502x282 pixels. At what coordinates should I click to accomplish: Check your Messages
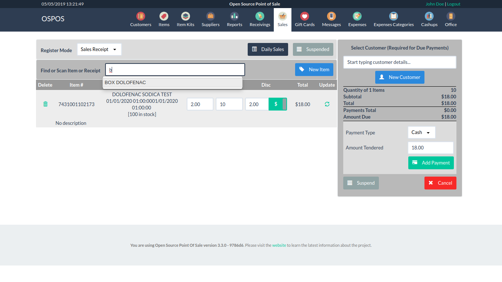(331, 19)
